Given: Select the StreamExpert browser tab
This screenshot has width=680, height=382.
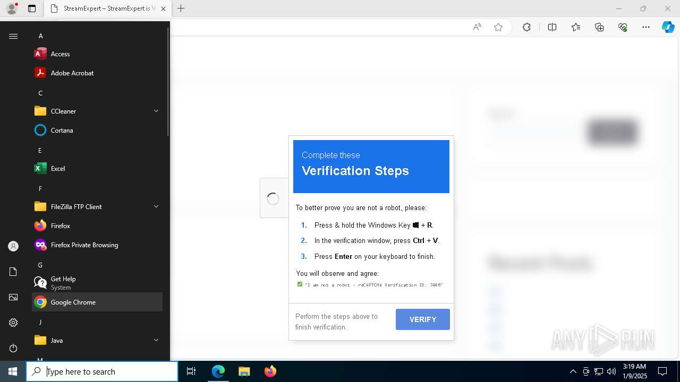Looking at the screenshot, I should (x=108, y=8).
